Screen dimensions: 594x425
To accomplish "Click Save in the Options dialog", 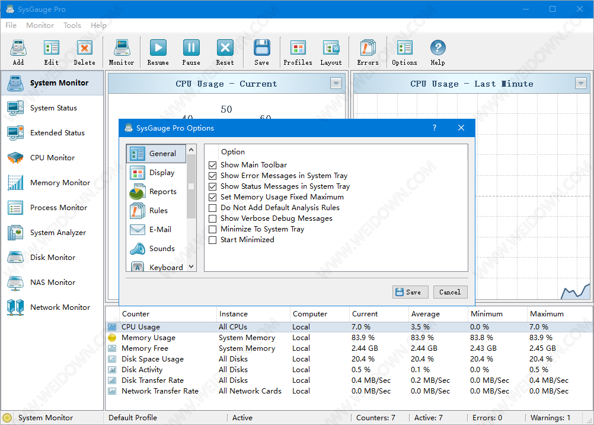I will pyautogui.click(x=410, y=292).
